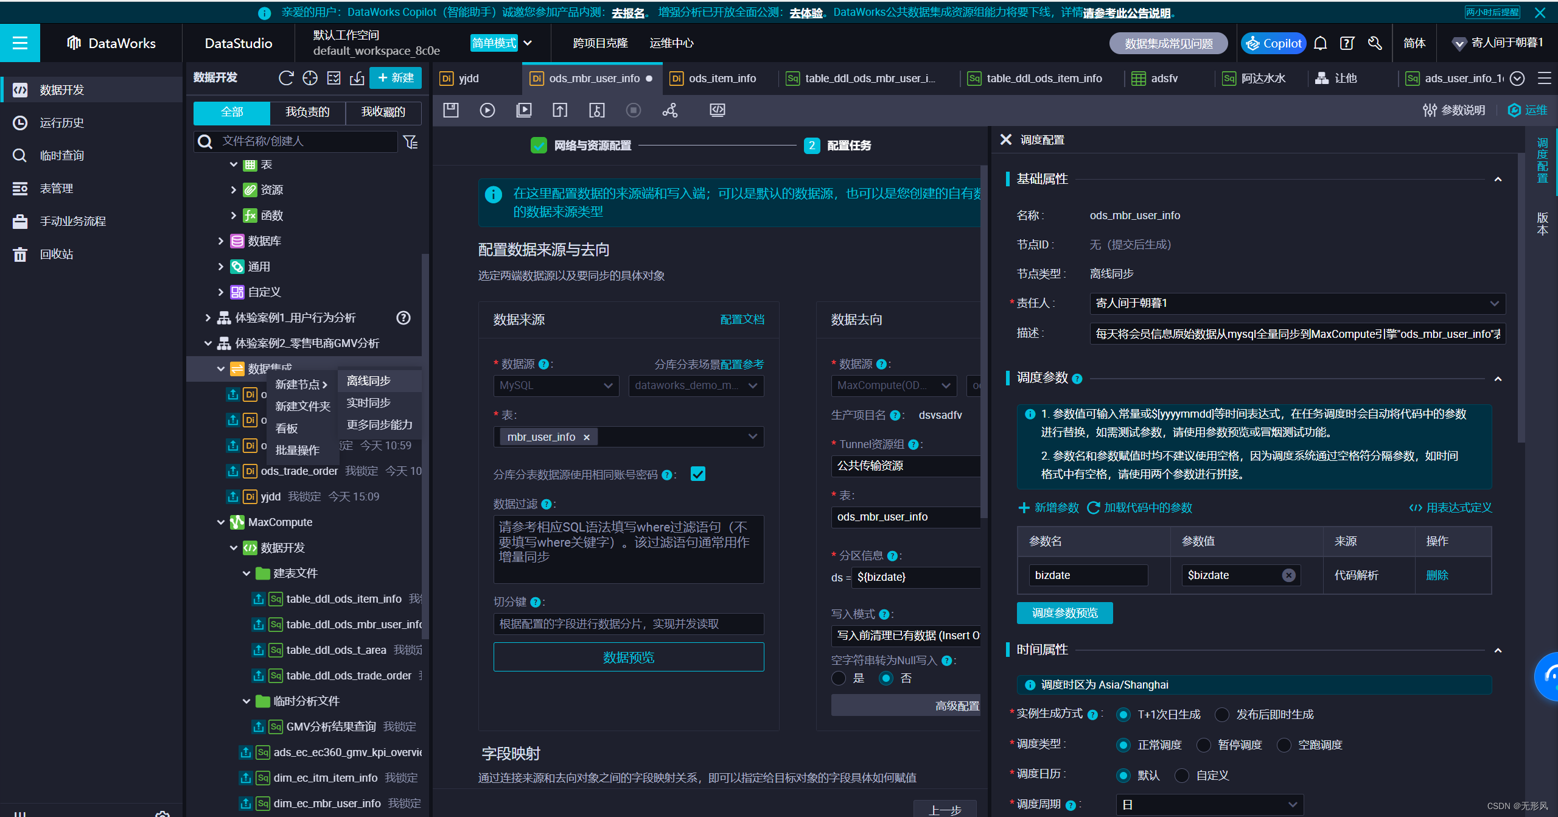Open the filter icon beside search box
The width and height of the screenshot is (1558, 817).
[411, 142]
